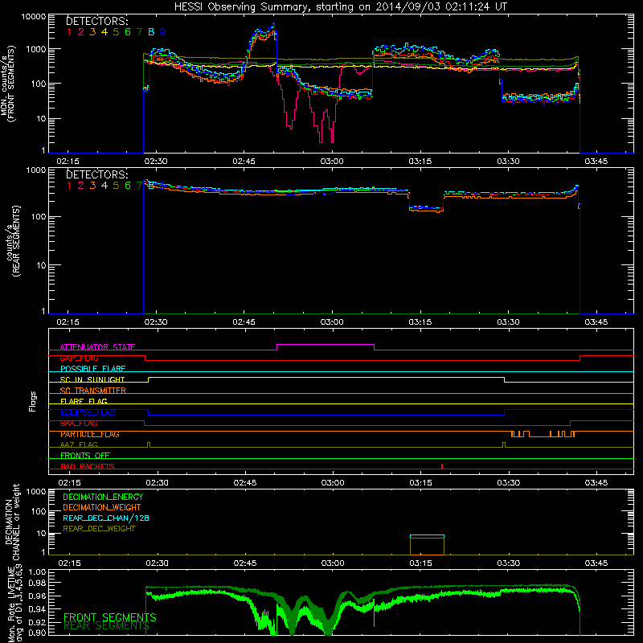
Task: Click the DETECTORS: label in the front segments plot
Action: pyautogui.click(x=97, y=21)
